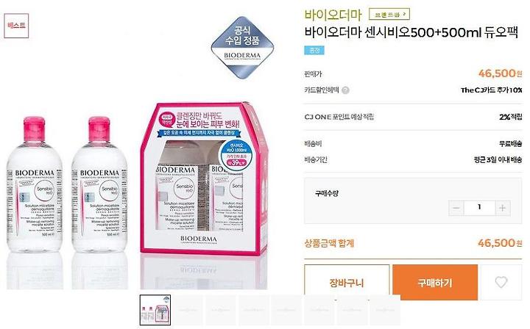Select the first product thumbnail
The image size is (530, 329).
[x=155, y=310]
